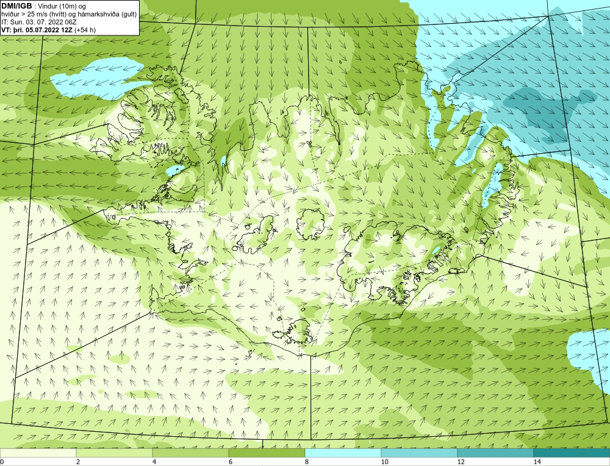The image size is (610, 466).
Task: Click the 12–14 m/s teal legend swatch
Action: 495,453
